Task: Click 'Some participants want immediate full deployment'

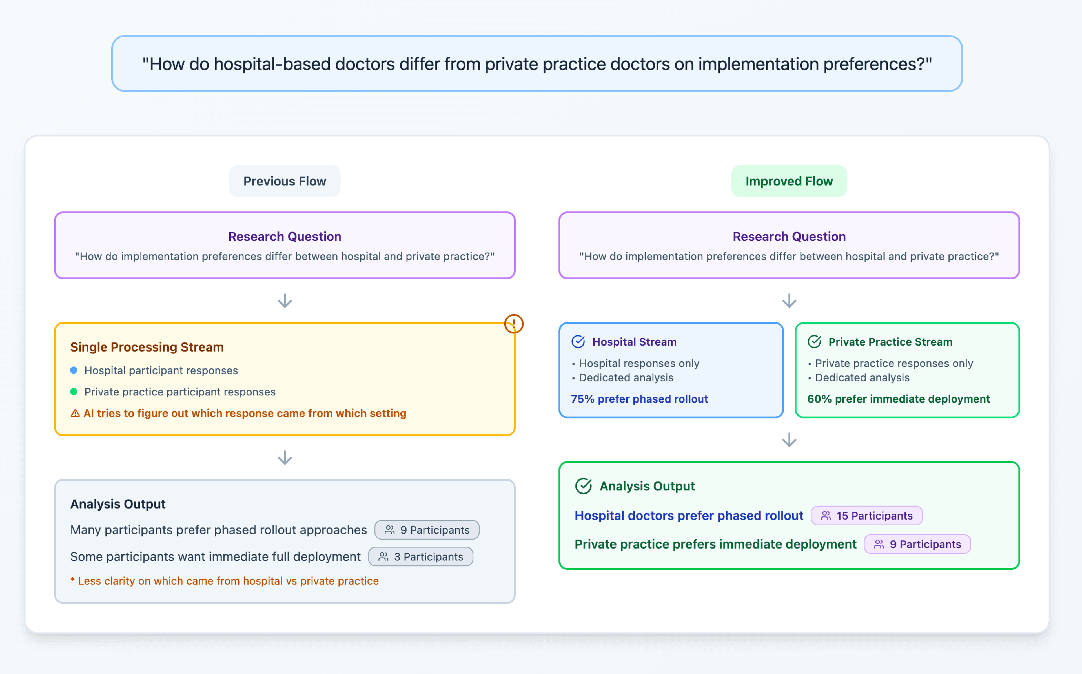Action: (216, 557)
